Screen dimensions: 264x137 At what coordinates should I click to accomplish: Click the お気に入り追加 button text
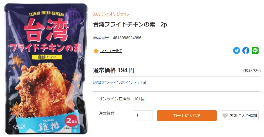tap(243, 116)
